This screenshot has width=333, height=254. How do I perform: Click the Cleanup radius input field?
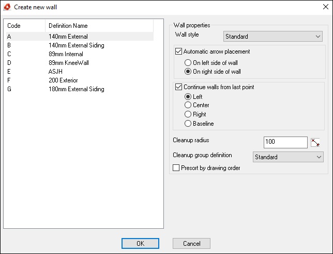coord(285,142)
